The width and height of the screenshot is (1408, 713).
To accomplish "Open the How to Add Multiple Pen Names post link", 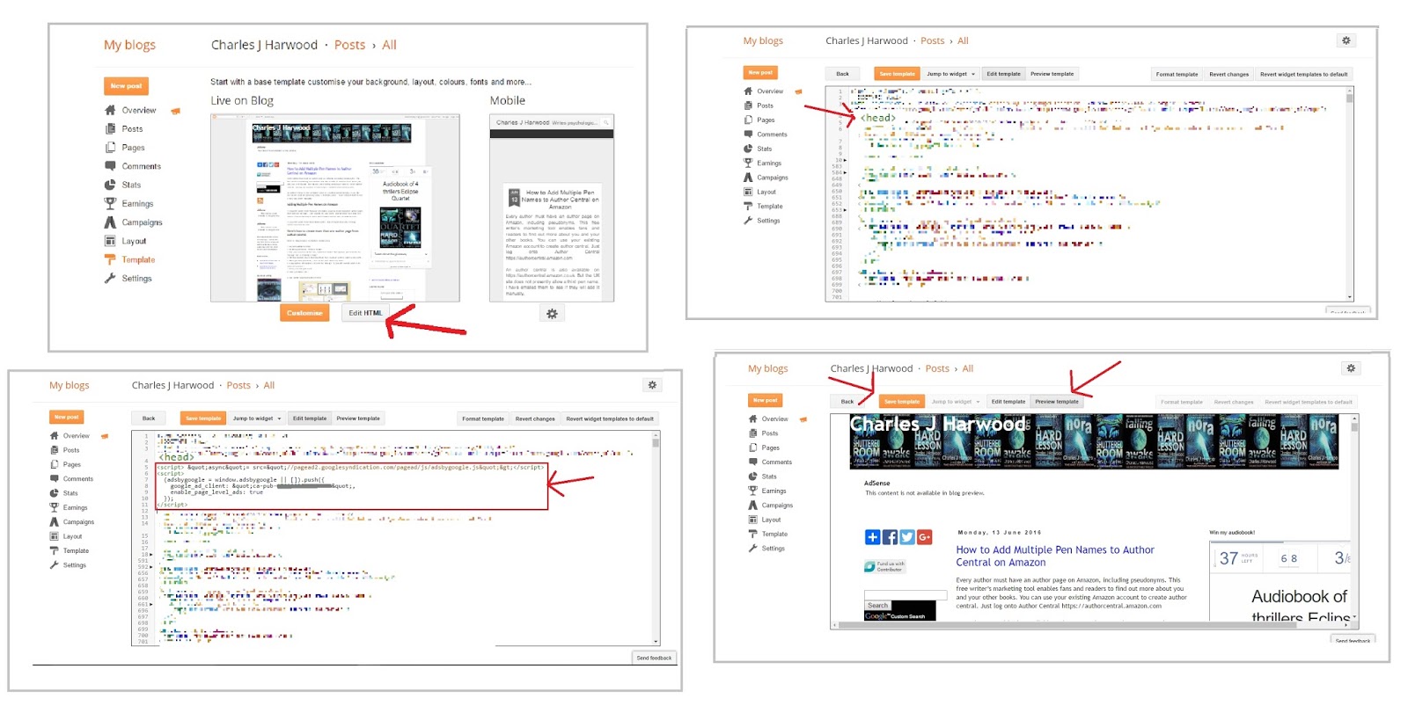I will pos(1055,556).
